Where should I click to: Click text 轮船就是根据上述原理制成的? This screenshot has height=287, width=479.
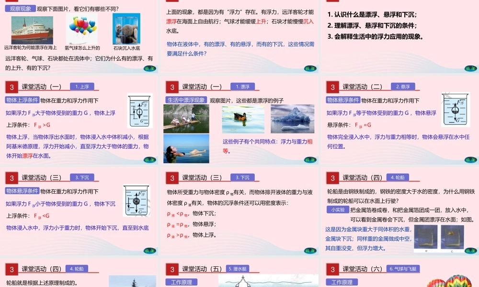pos(42,283)
